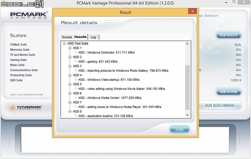Select the Results tab
The height and width of the screenshot is (159, 251).
[81, 37]
